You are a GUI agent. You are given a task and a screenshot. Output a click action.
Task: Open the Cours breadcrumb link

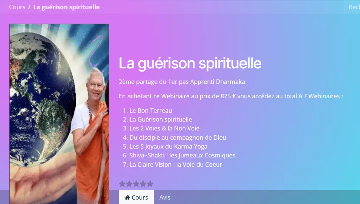pos(17,7)
